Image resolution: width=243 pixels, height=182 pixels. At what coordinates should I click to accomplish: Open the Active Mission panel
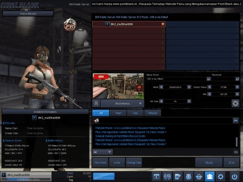28,14
